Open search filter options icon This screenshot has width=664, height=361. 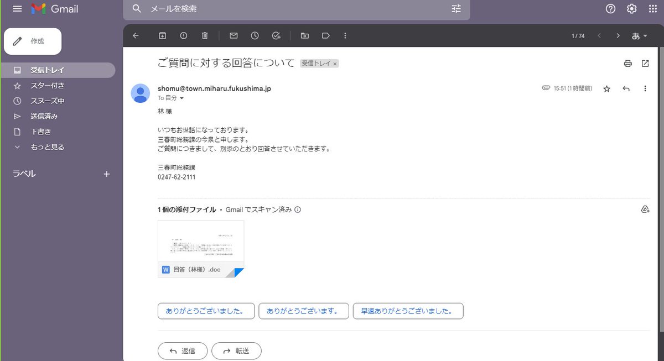(456, 9)
